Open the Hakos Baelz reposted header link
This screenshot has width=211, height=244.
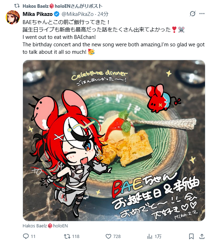coord(62,6)
